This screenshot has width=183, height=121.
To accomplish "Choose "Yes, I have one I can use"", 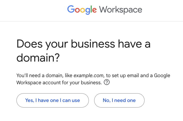I will [x=53, y=100].
